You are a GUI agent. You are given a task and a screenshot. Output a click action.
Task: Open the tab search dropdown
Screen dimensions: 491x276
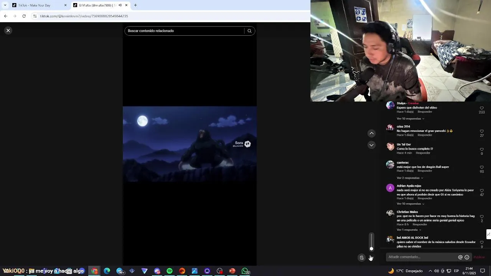pyautogui.click(x=5, y=5)
